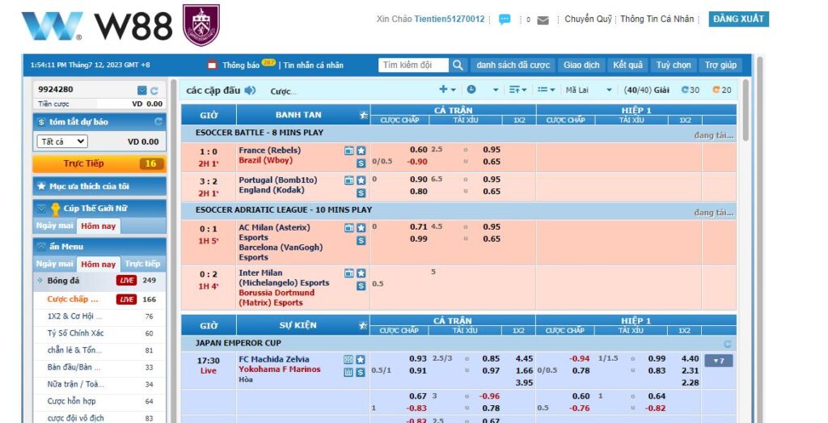The height and width of the screenshot is (423, 828).
Task: Expand the Bóng đá sport item
Action: 99,281
